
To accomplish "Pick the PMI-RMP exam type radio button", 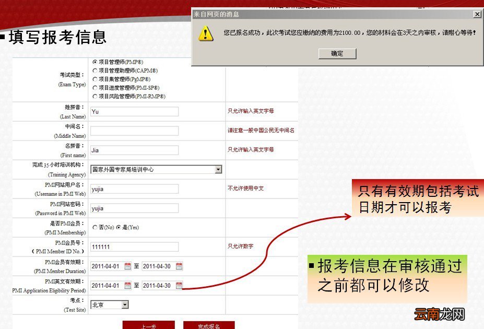I will (x=95, y=97).
